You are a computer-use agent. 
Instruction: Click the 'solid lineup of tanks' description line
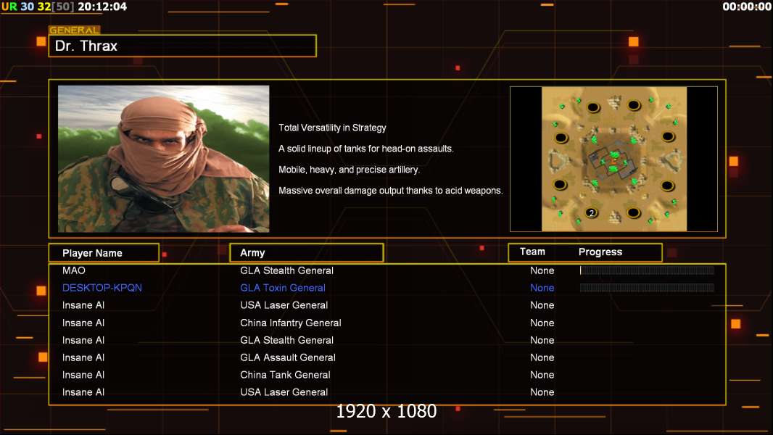(365, 149)
